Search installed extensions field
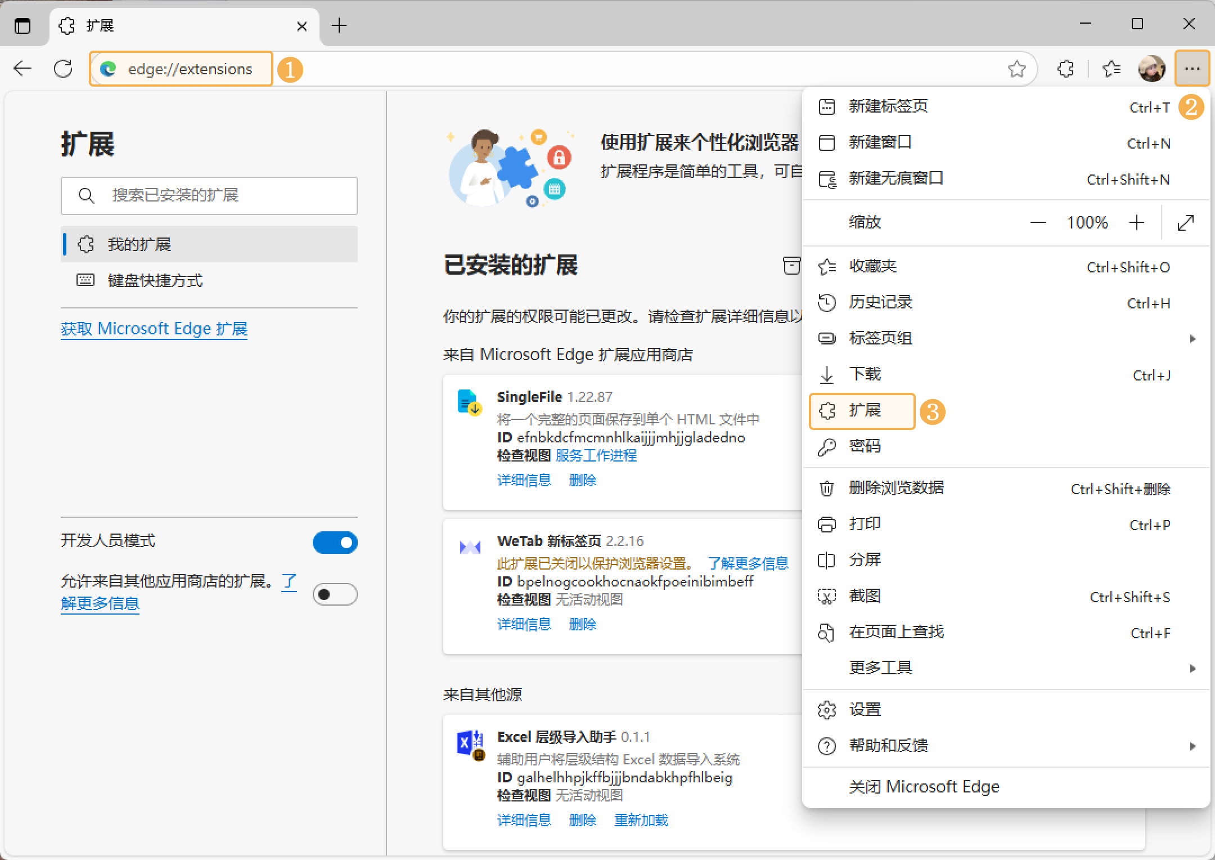 (209, 195)
